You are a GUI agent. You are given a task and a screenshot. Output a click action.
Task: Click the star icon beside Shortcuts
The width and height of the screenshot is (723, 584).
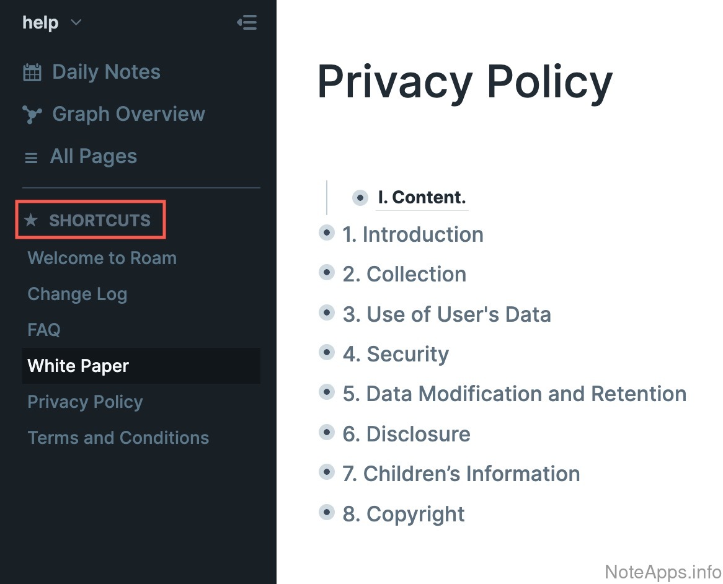(x=30, y=220)
